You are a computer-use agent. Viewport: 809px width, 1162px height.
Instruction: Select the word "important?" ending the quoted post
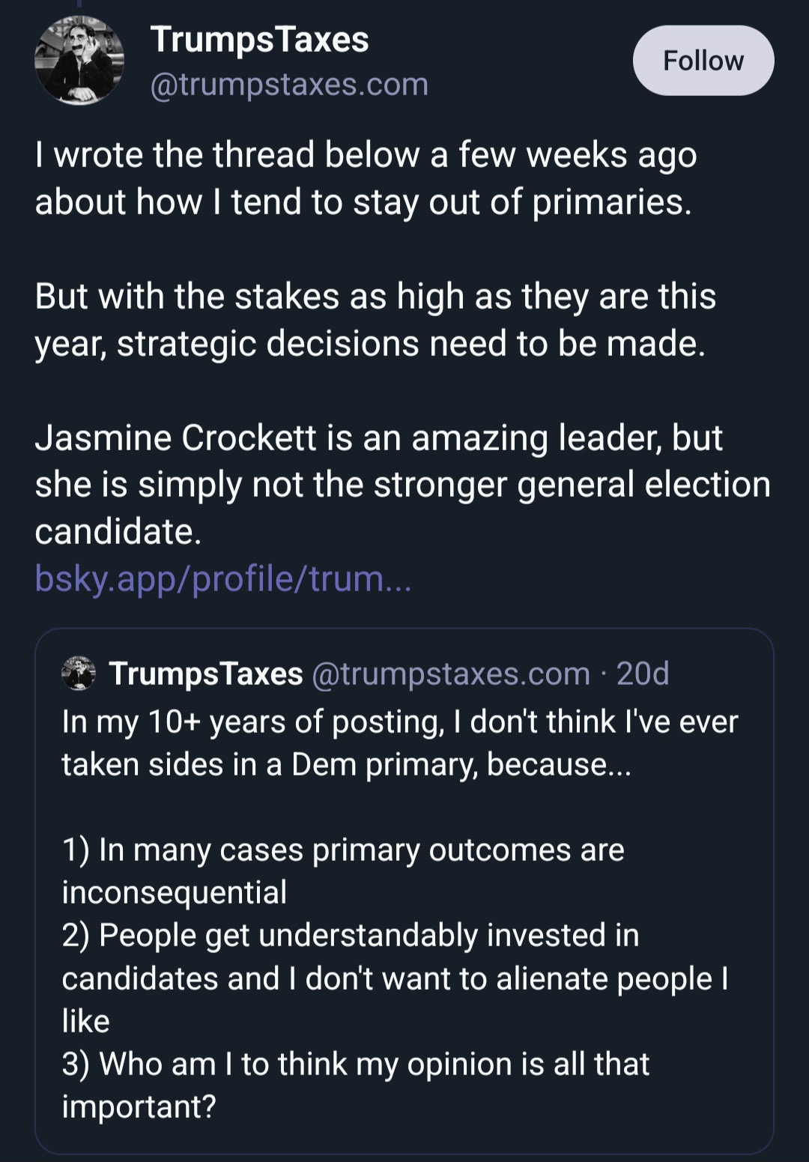click(139, 1107)
